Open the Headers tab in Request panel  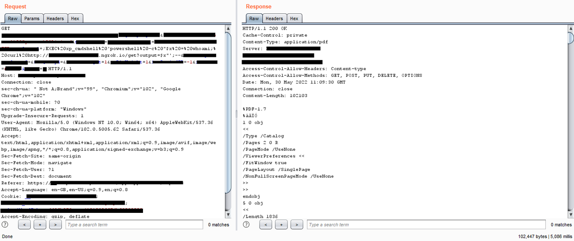point(55,18)
